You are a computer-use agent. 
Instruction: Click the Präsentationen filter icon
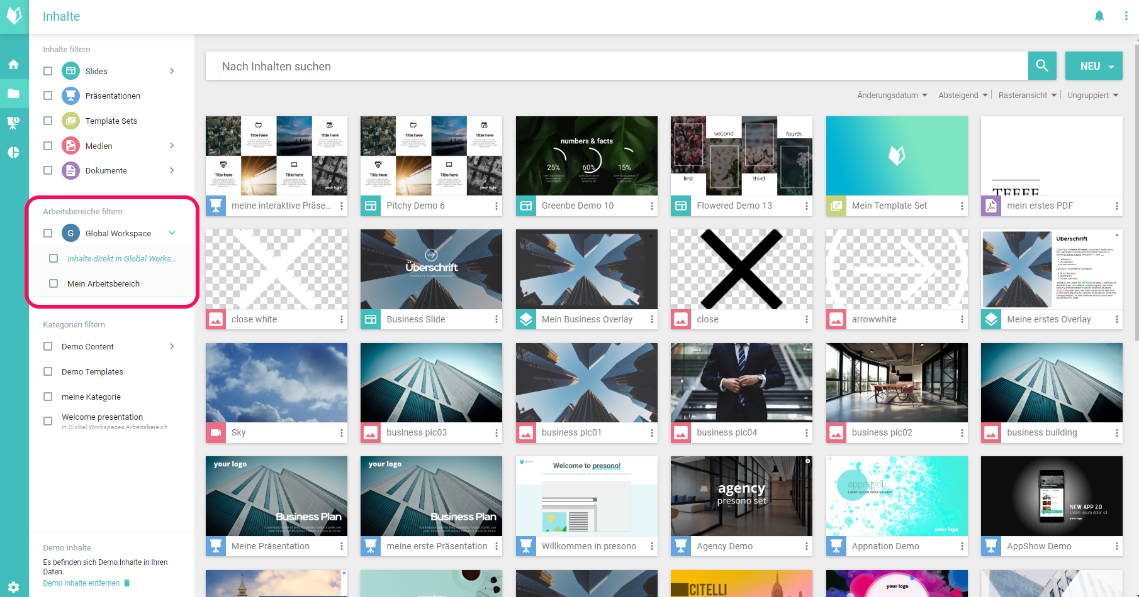tap(70, 96)
